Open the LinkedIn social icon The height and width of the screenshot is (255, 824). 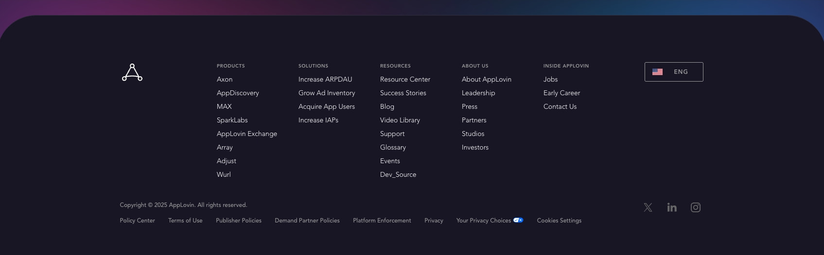tap(672, 207)
